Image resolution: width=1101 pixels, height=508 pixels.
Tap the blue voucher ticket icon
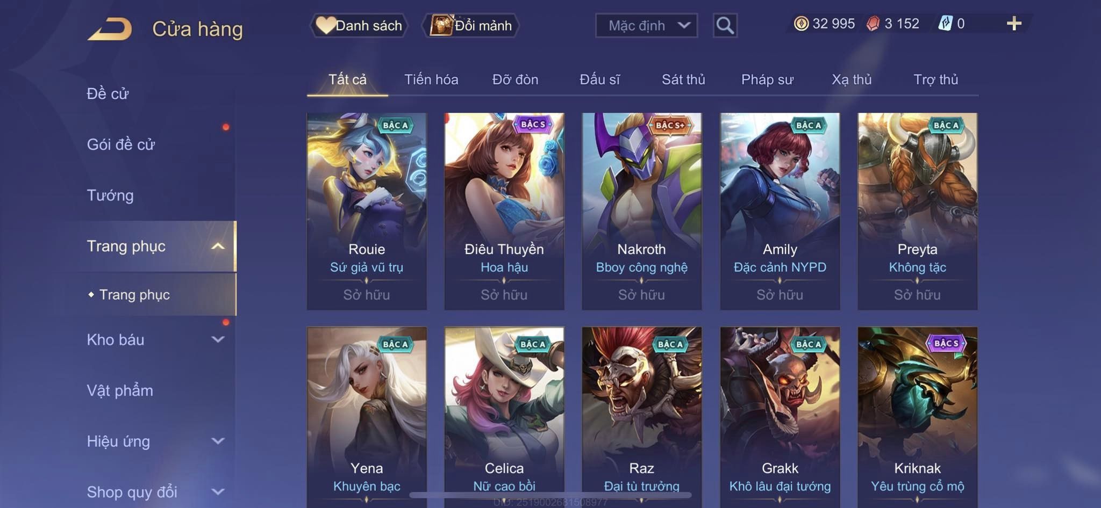(x=945, y=24)
